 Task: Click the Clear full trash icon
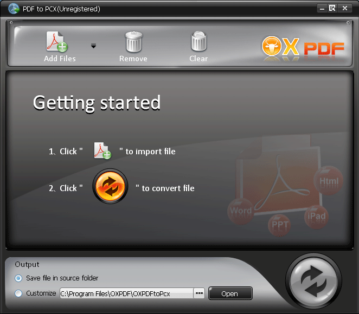[x=198, y=41]
